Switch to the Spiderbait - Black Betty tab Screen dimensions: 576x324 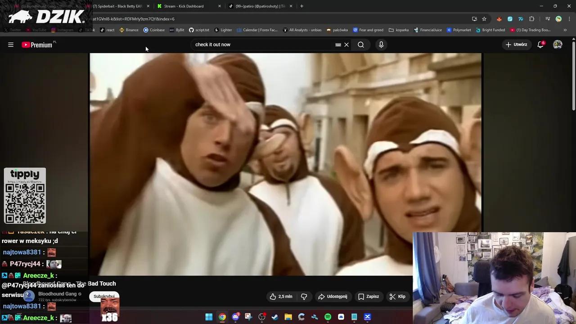tap(117, 6)
